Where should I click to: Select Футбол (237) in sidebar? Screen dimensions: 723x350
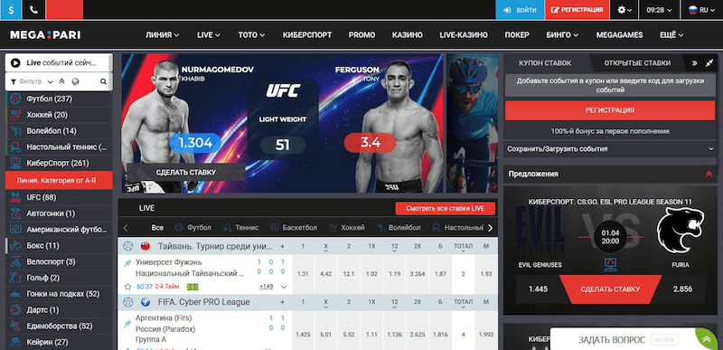(59, 99)
